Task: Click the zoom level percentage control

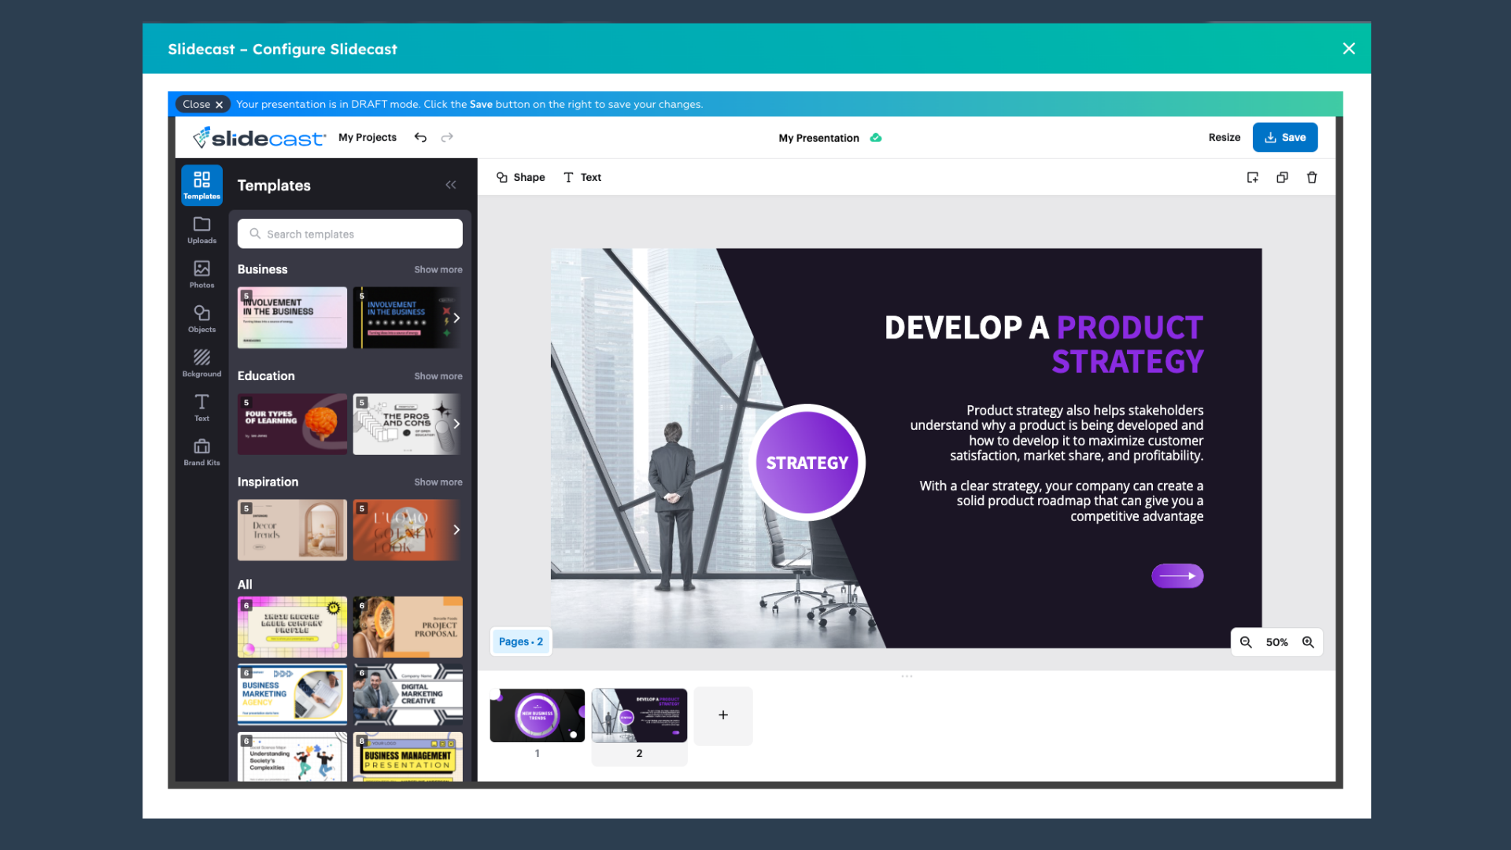Action: 1276,641
